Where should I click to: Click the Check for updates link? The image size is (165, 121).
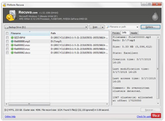[x=144, y=116]
